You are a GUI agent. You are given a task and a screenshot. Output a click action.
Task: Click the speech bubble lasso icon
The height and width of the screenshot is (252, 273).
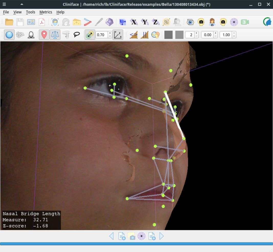(x=77, y=35)
